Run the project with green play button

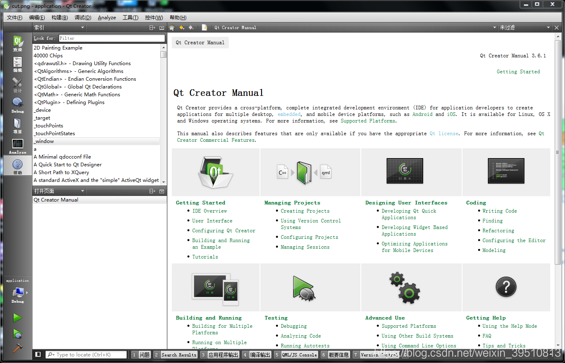(17, 318)
